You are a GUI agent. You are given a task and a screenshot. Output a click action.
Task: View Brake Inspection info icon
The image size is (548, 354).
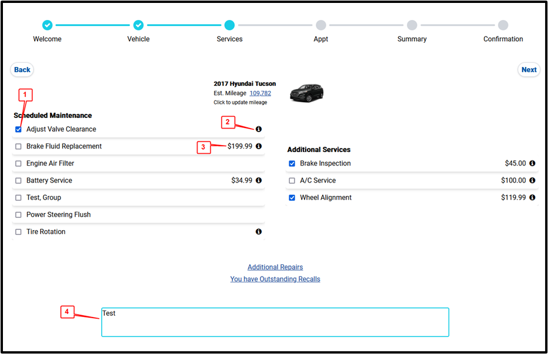tap(532, 163)
